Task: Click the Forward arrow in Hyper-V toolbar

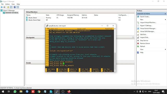Action: (4, 7)
